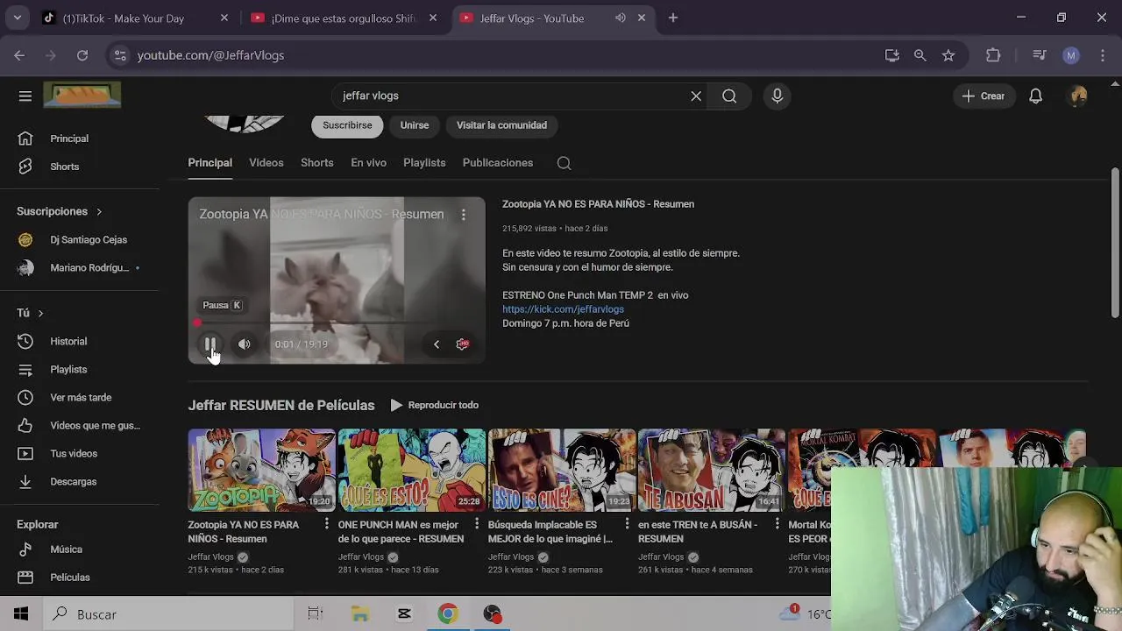Open Windows Start menu
This screenshot has width=1122, height=631.
point(21,614)
